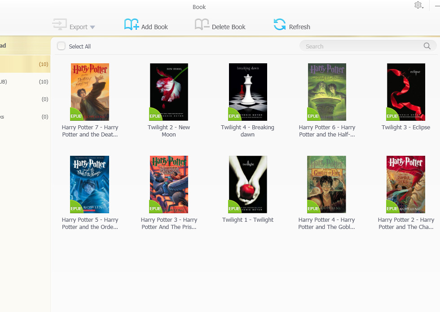The image size is (440, 312).
Task: Select Harry Potter 3 Prisoner of Azkaban cover
Action: 169,185
